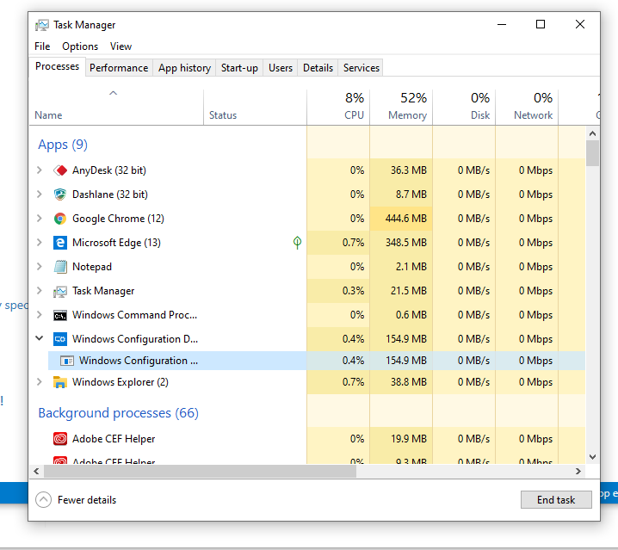The width and height of the screenshot is (618, 550).
Task: Open the View menu
Action: click(x=121, y=46)
